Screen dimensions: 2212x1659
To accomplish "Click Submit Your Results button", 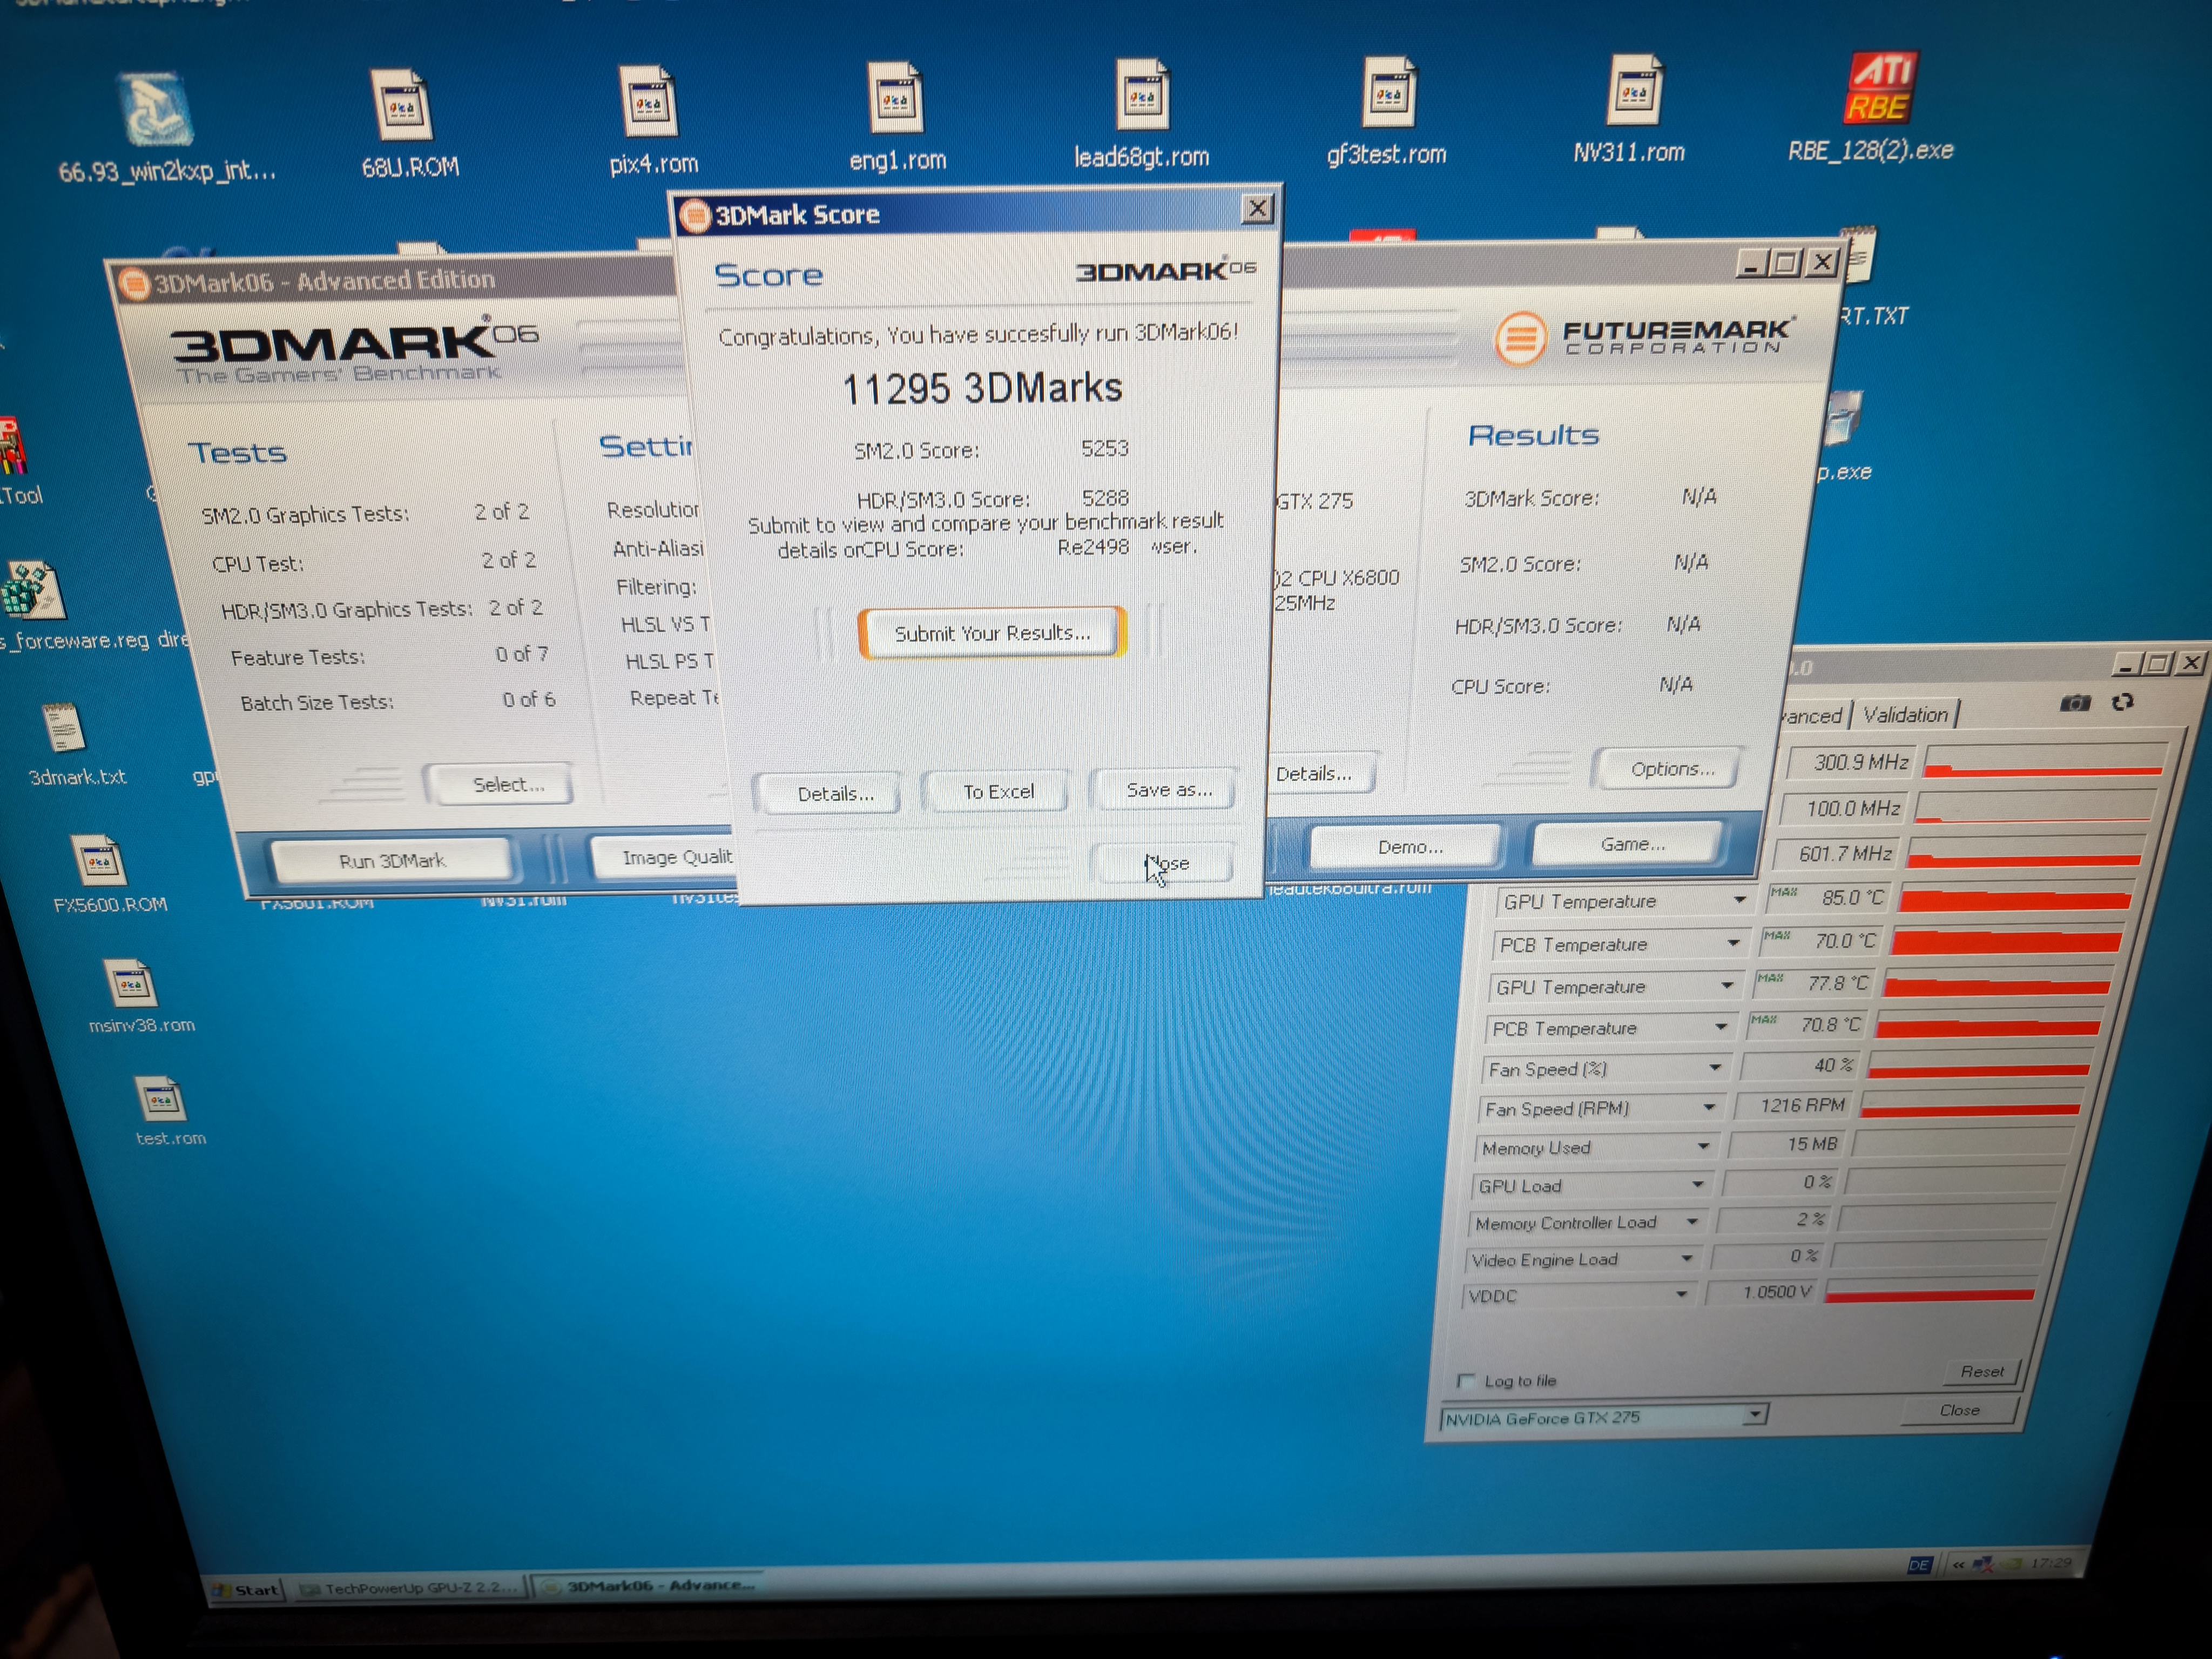I will click(991, 634).
